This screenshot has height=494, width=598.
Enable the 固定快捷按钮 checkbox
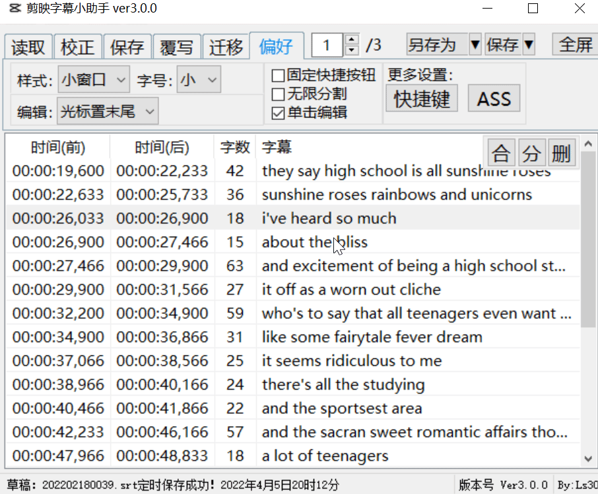coord(278,75)
